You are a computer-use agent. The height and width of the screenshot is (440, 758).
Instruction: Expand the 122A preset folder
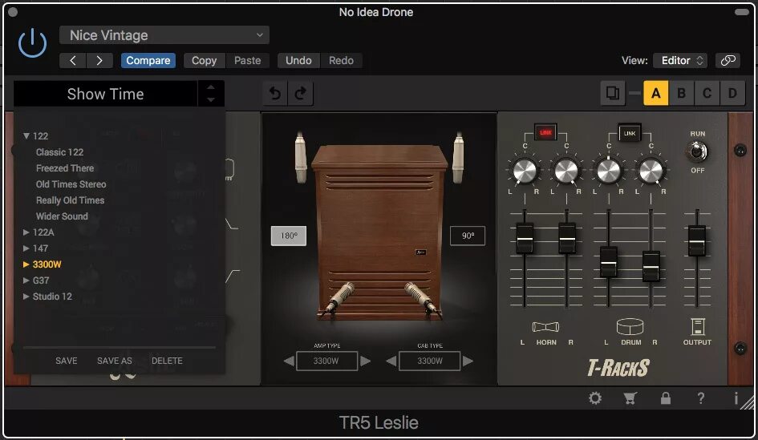[x=26, y=232]
